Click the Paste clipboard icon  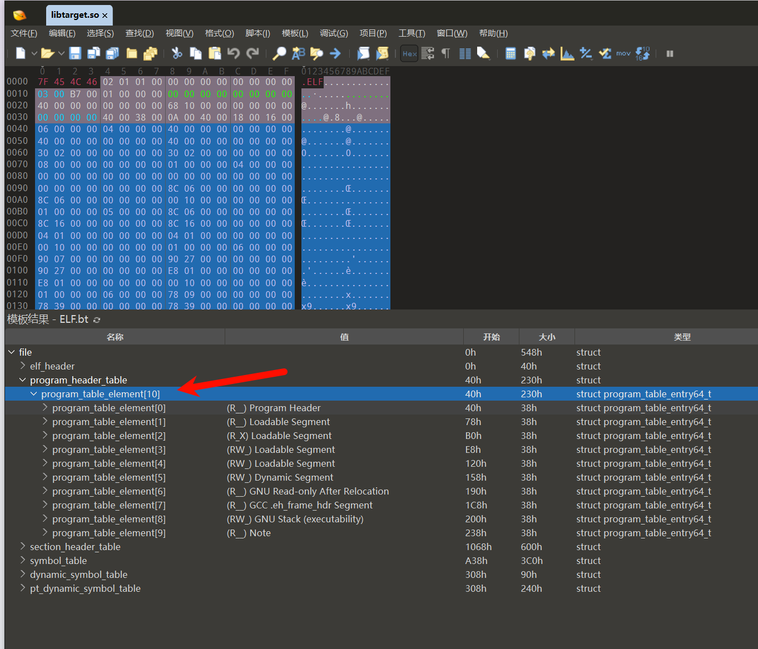point(215,53)
